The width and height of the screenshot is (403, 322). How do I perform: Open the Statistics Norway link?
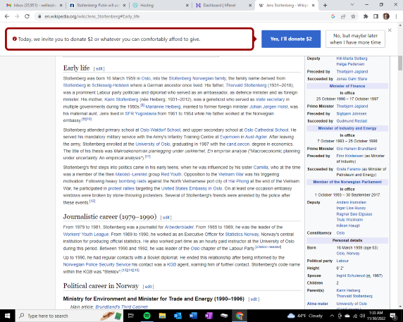[242, 235]
